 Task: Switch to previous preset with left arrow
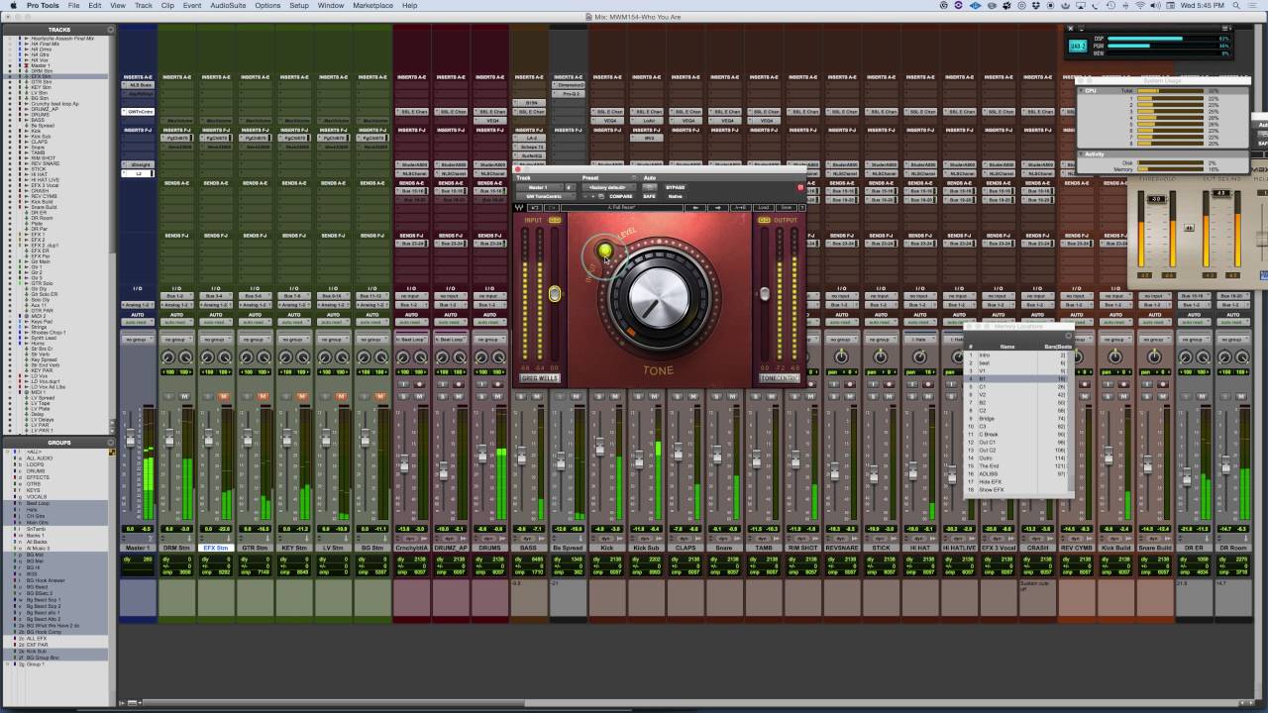click(696, 208)
